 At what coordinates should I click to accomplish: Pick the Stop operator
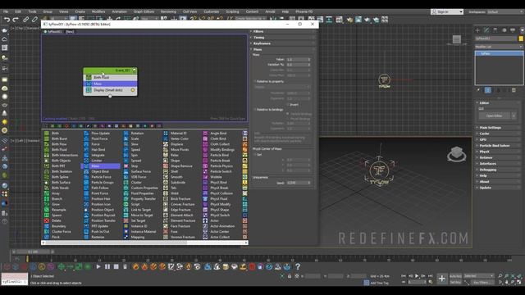(x=135, y=166)
